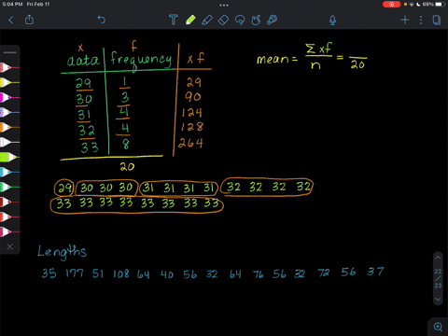Close the favorites pen toolbox
Viewport: 448px width, 336px height.
[x=10, y=246]
